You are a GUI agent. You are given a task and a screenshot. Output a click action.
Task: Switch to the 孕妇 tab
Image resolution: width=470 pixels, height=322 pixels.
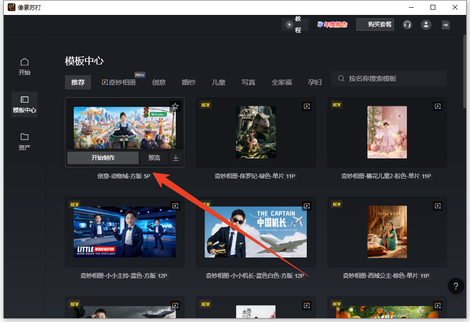click(x=315, y=82)
